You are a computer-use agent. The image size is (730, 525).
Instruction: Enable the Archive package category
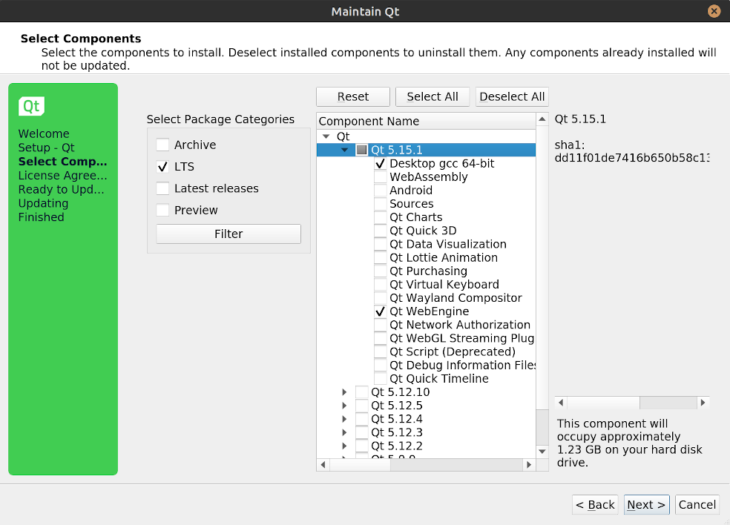[x=162, y=145]
